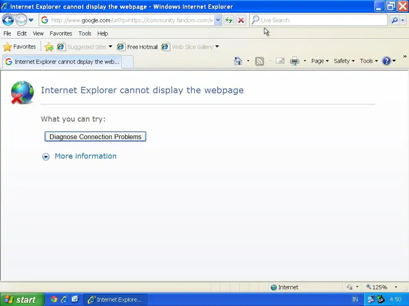Click the red X Stop button
Image resolution: width=409 pixels, height=306 pixels.
coord(241,20)
